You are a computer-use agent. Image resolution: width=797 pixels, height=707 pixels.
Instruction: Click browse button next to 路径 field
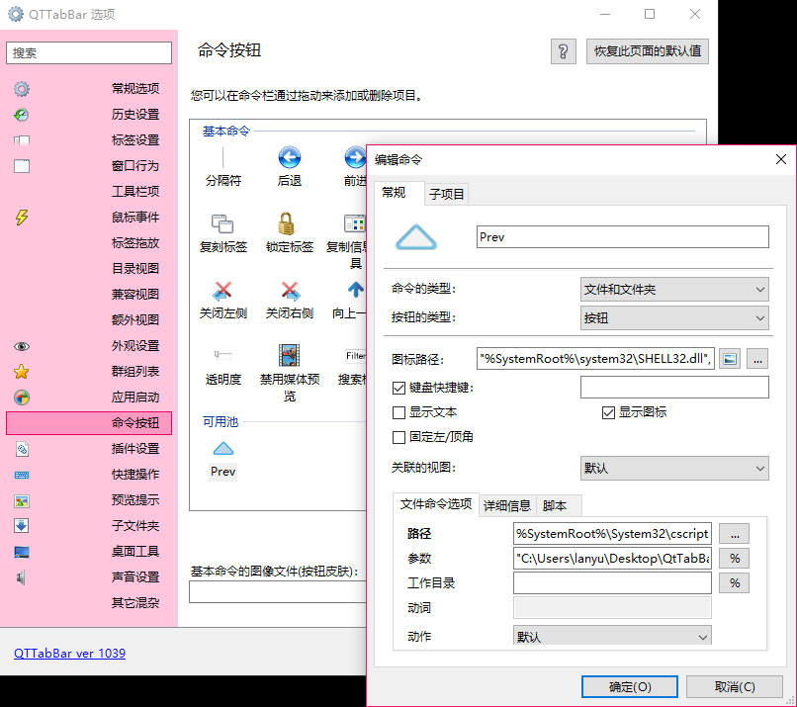click(x=735, y=534)
